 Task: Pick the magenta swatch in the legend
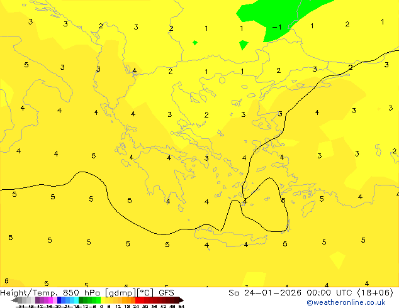pyautogui.click(x=50, y=300)
